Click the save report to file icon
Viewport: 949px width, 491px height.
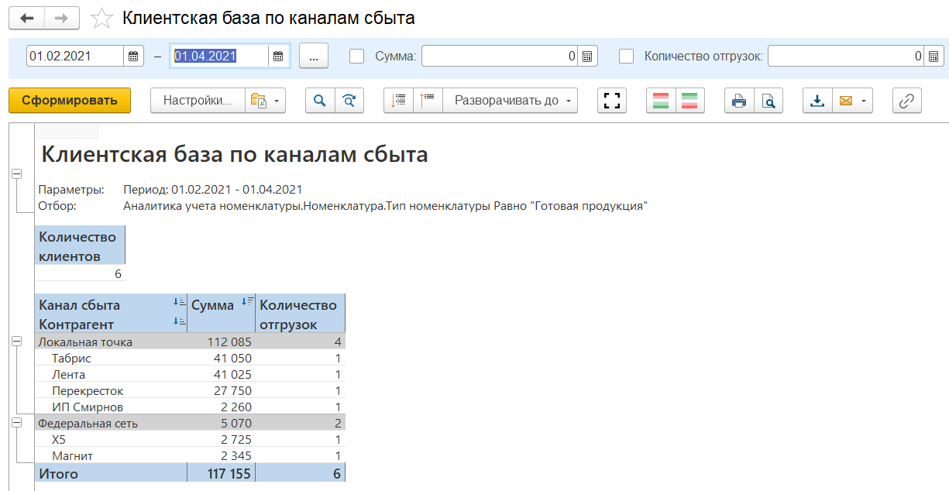coord(817,101)
